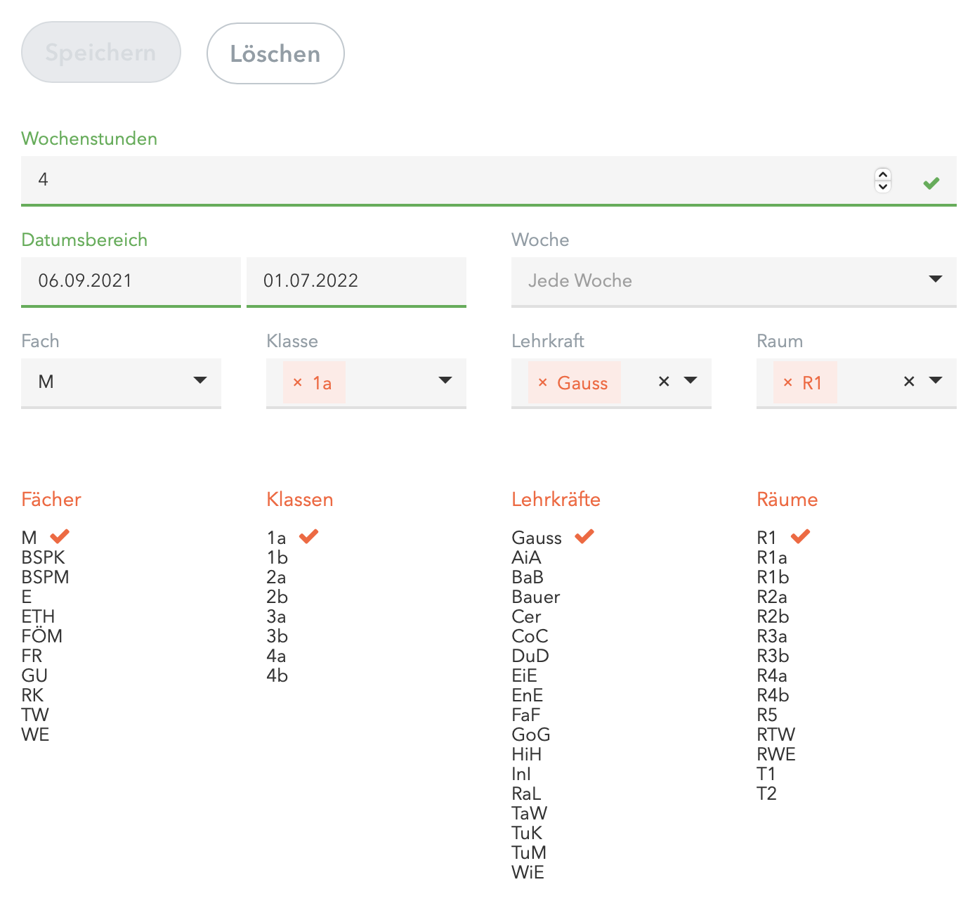Select teacher Bauer in Lehrkräfte list
The height and width of the screenshot is (901, 975).
[535, 597]
